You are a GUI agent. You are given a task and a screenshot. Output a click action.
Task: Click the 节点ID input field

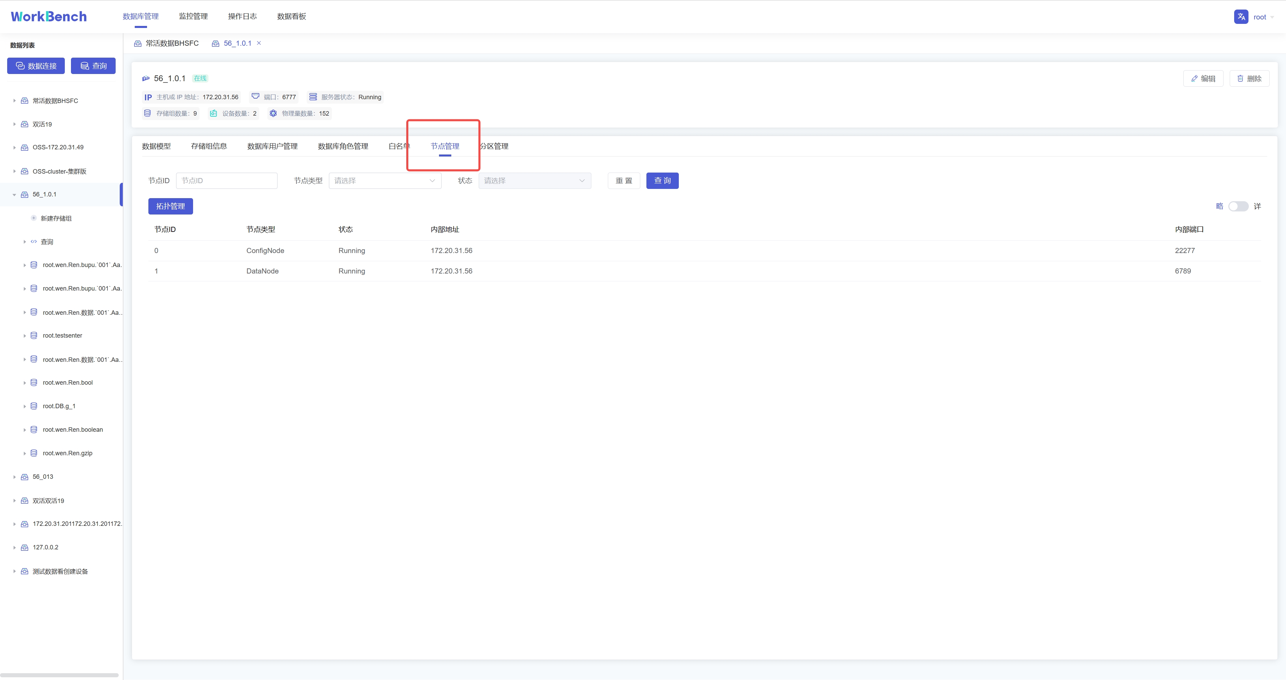point(226,180)
